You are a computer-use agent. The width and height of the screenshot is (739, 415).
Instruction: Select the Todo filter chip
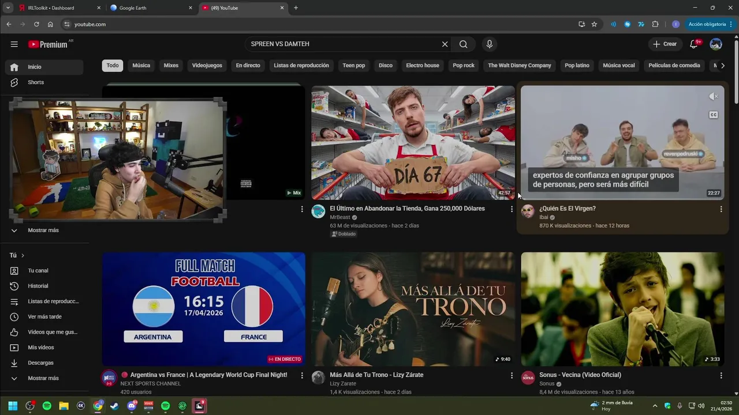pyautogui.click(x=113, y=66)
